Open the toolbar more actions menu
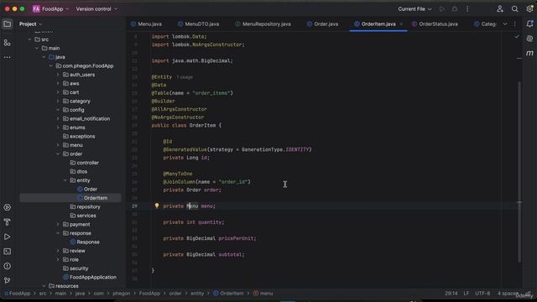 (467, 9)
